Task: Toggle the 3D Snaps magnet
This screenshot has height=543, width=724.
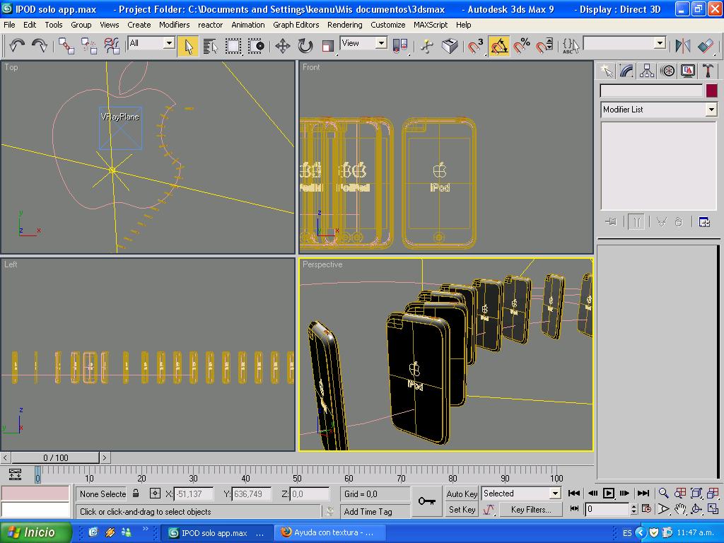Action: tap(475, 46)
